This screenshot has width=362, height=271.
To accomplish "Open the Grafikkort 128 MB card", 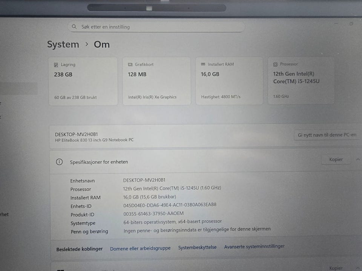I will [156, 81].
